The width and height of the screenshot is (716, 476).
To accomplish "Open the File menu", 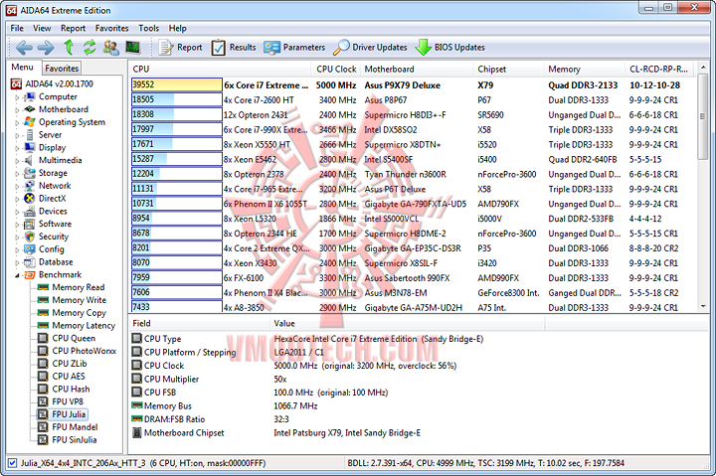I will point(17,28).
